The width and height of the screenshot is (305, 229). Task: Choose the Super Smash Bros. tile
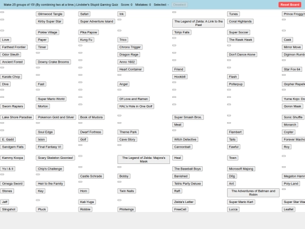188,117
